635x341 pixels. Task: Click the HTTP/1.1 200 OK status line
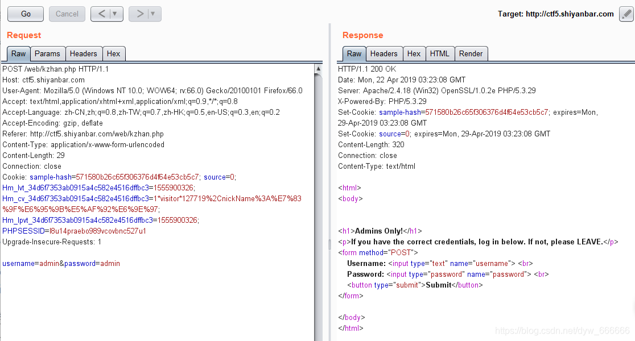tap(368, 69)
